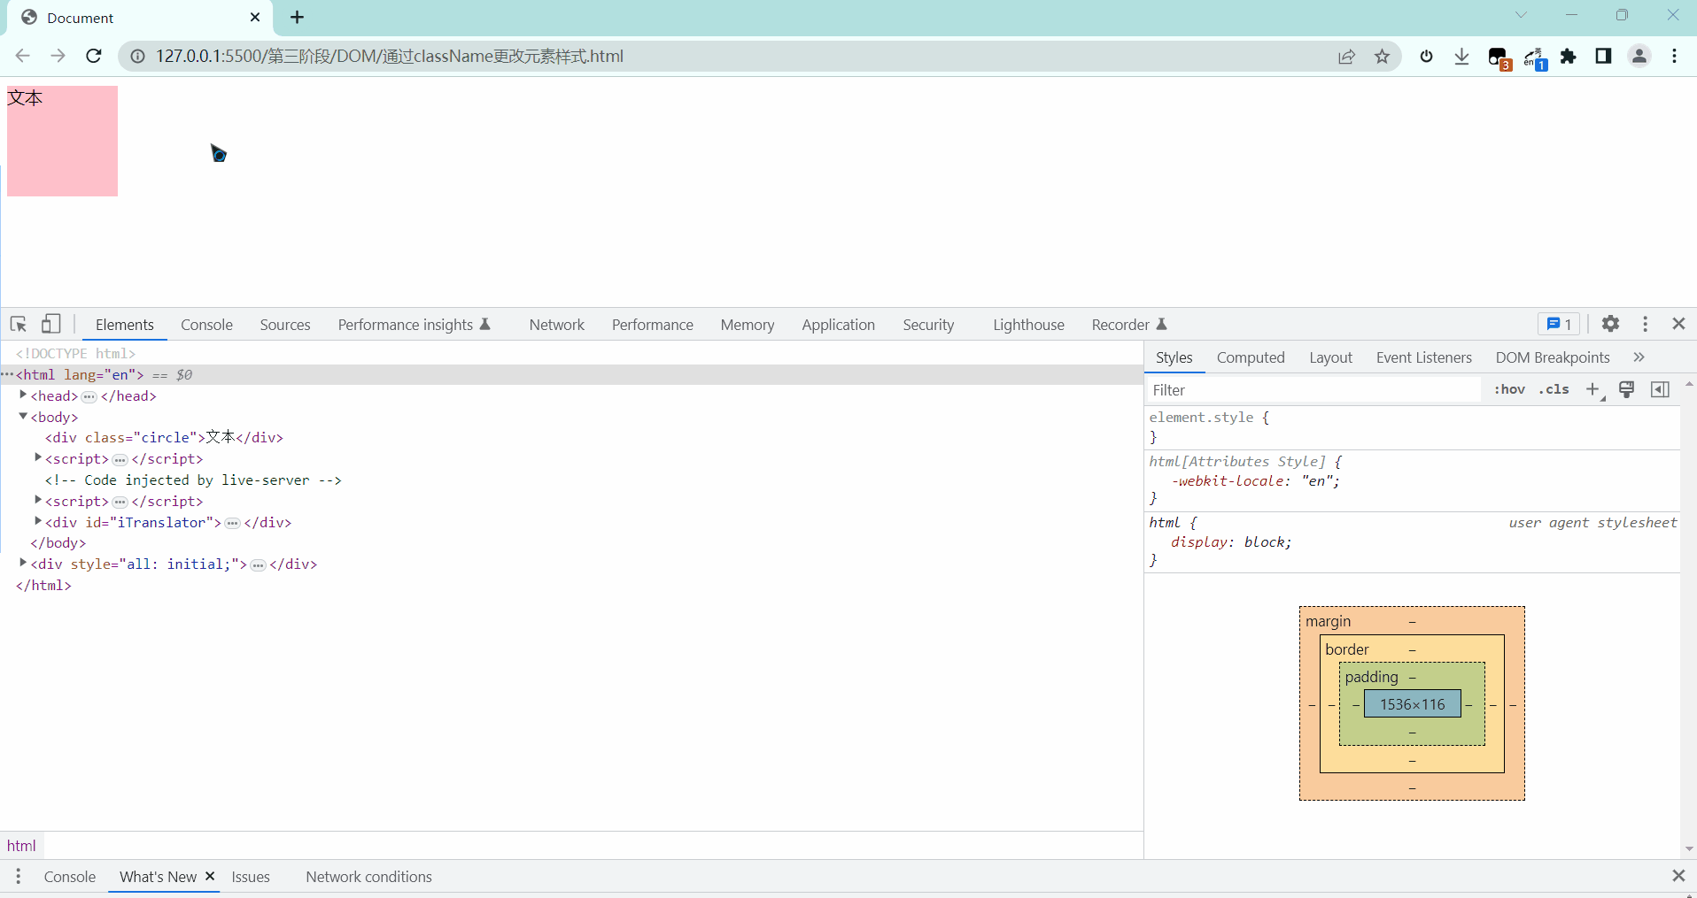
Task: Click the styles Filter input field
Action: click(1313, 390)
